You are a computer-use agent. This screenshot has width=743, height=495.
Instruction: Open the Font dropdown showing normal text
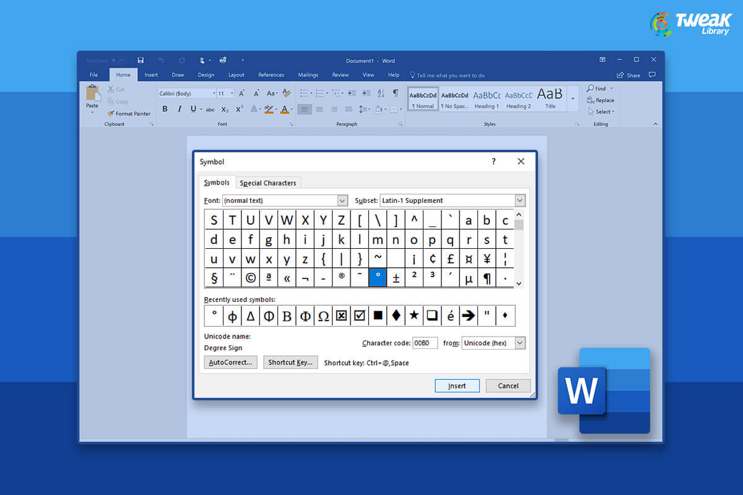click(341, 200)
